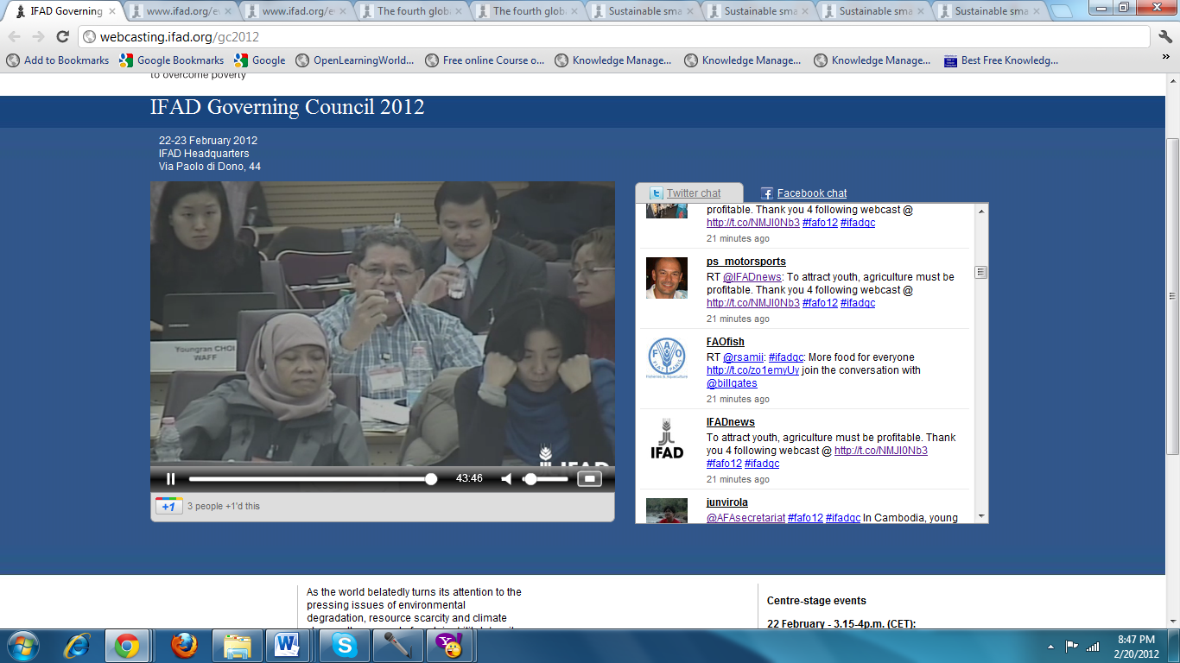Click #fafo12 hashtag in IFADnews' own tweet

click(x=724, y=464)
